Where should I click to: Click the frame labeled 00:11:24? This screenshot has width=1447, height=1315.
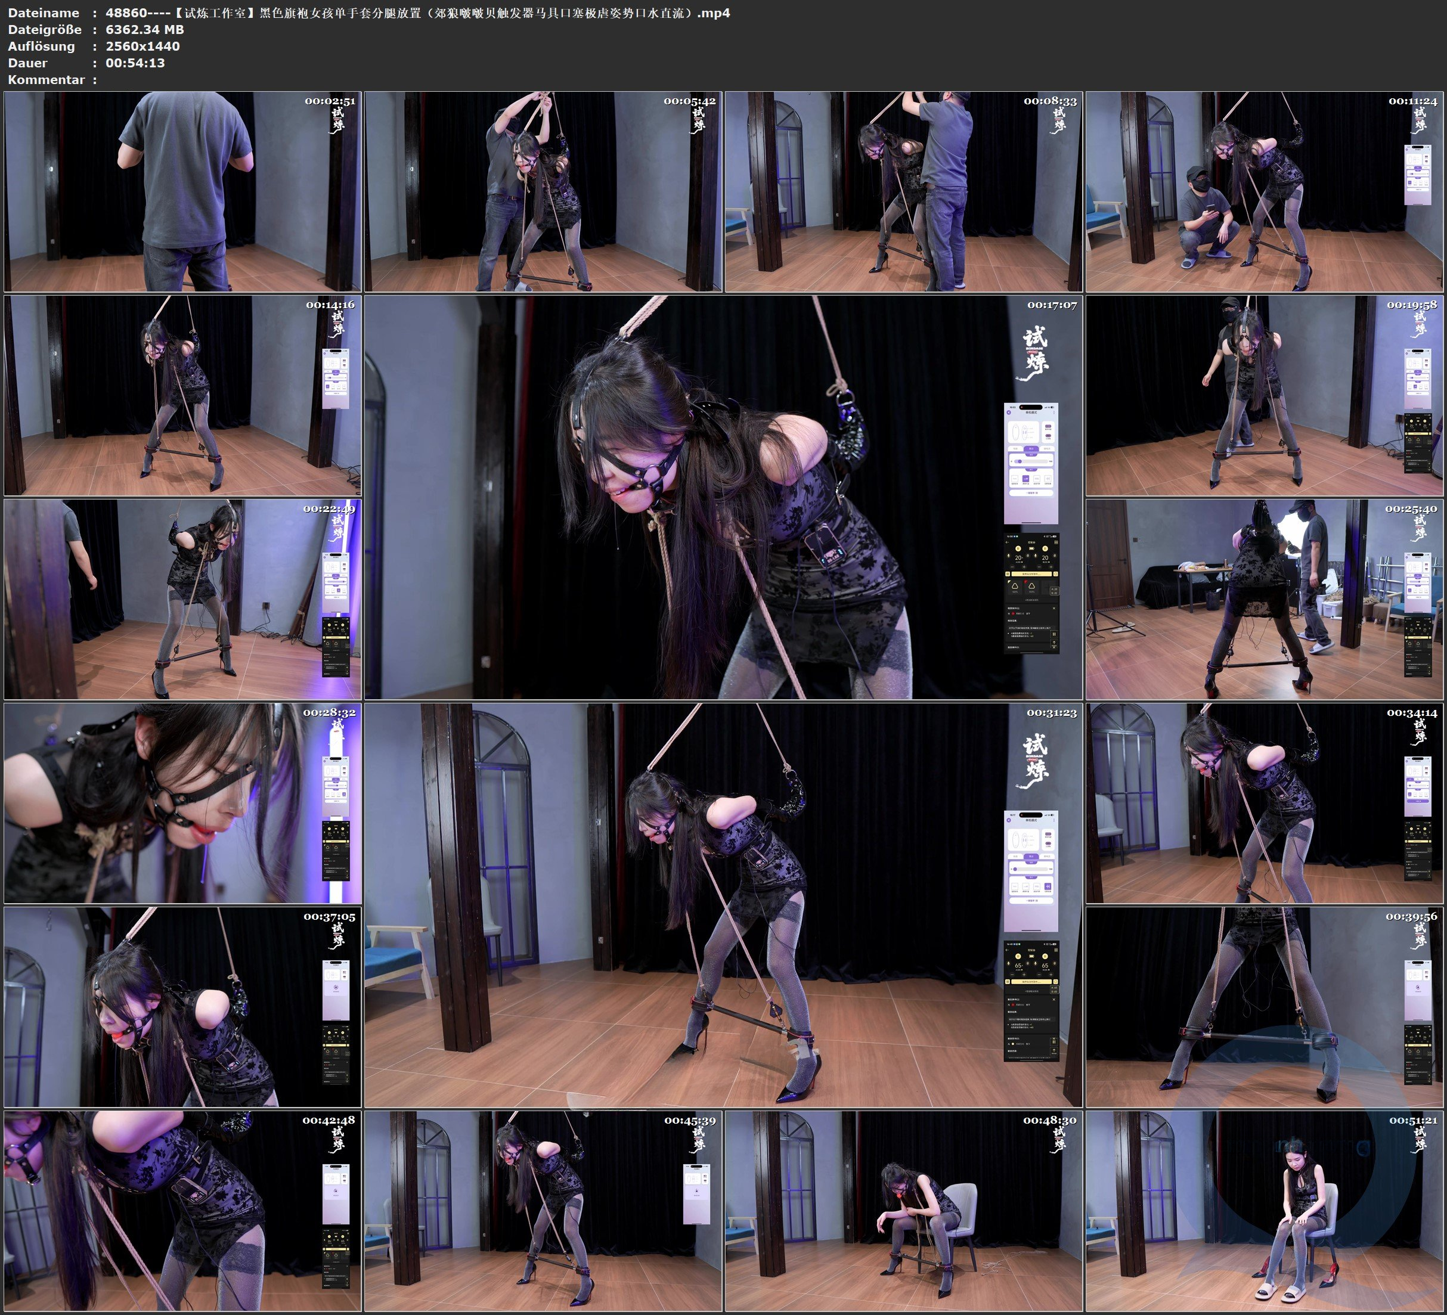pos(1264,191)
